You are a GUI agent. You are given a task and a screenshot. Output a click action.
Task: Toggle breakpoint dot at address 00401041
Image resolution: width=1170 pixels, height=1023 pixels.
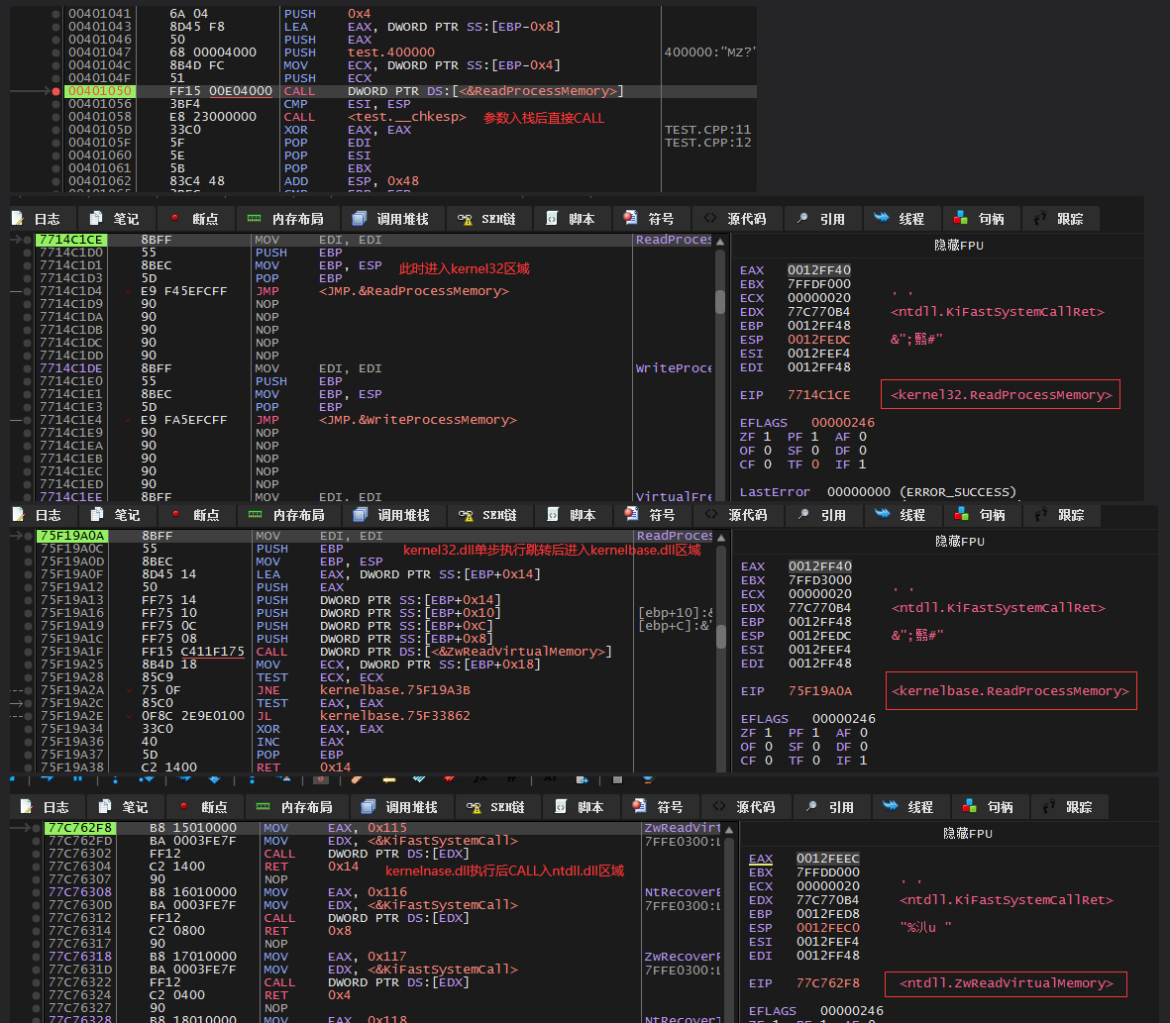point(55,14)
